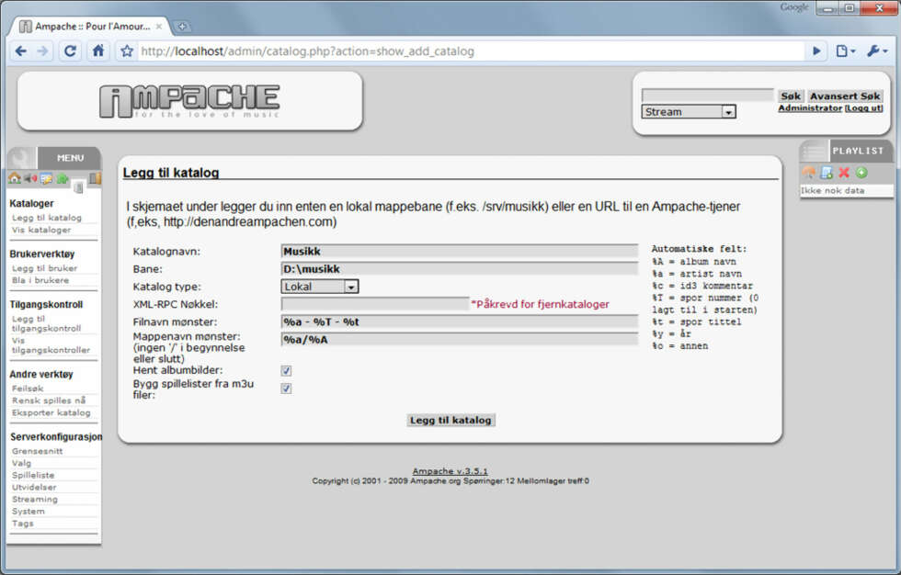Go back with browser back arrow

20,51
